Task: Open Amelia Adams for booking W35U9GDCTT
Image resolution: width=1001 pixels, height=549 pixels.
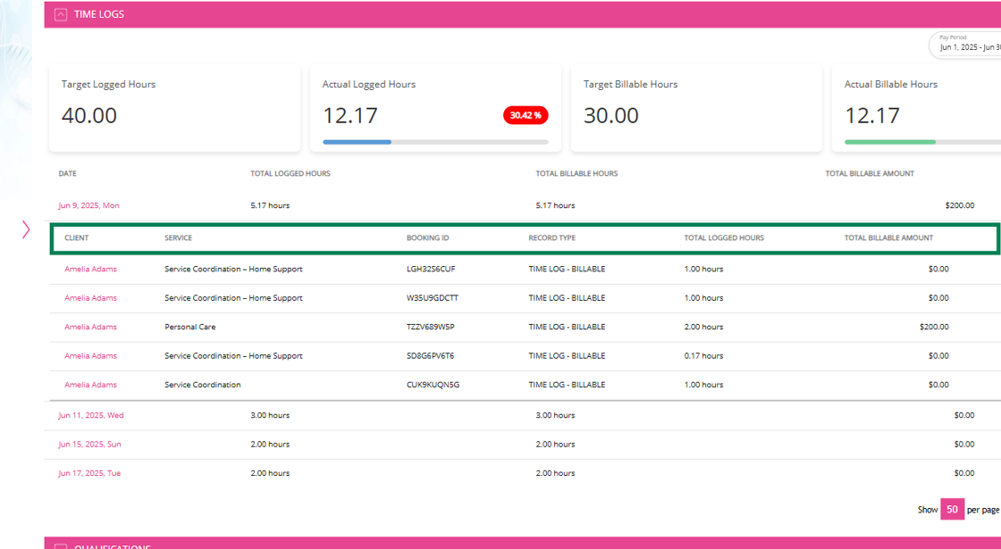Action: point(90,298)
